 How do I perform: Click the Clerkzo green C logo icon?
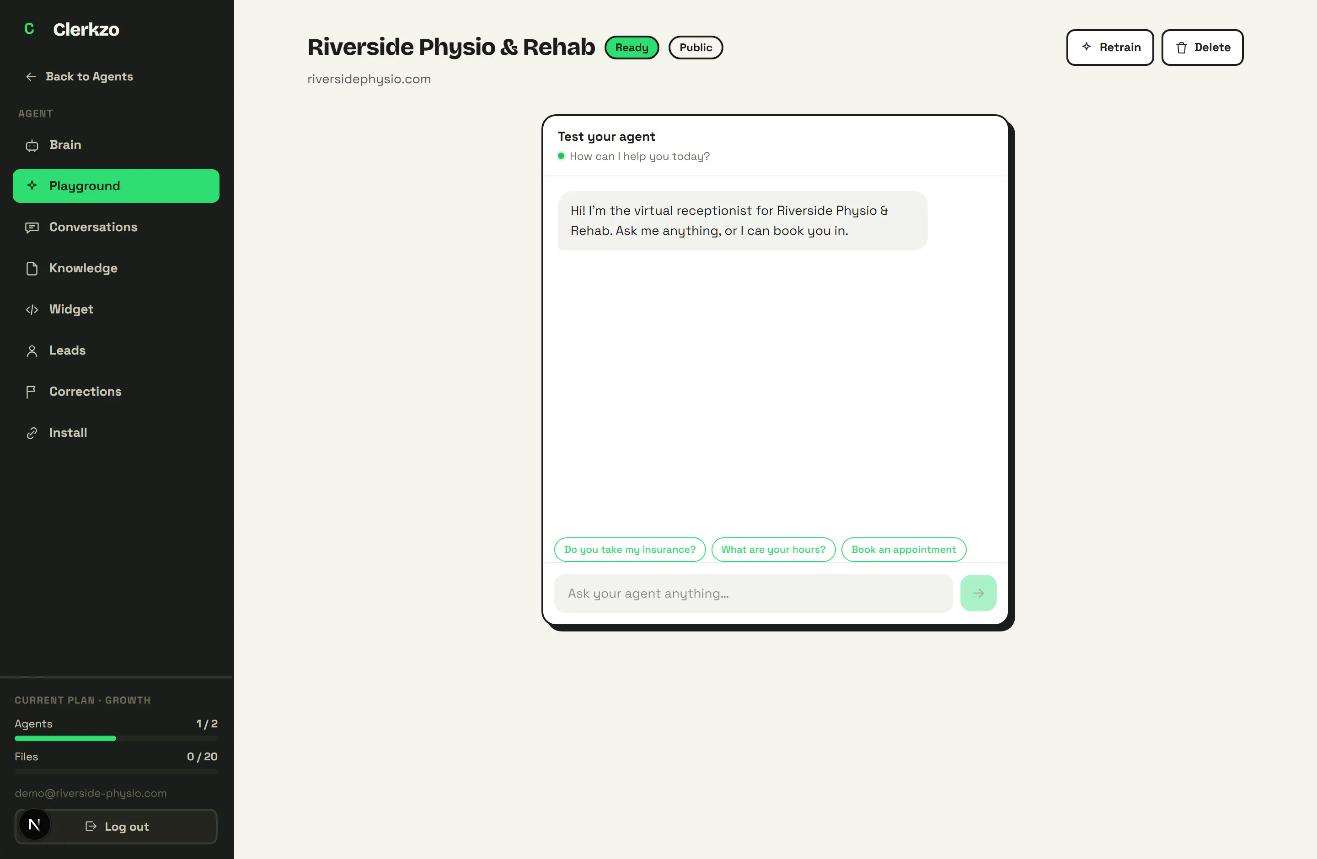tap(29, 29)
